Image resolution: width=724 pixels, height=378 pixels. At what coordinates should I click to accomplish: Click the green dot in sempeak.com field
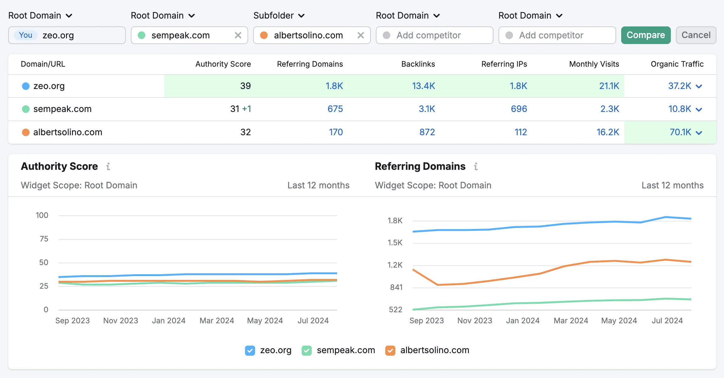(x=142, y=35)
